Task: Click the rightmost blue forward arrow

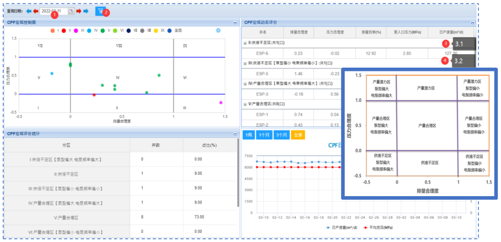Action: point(86,11)
